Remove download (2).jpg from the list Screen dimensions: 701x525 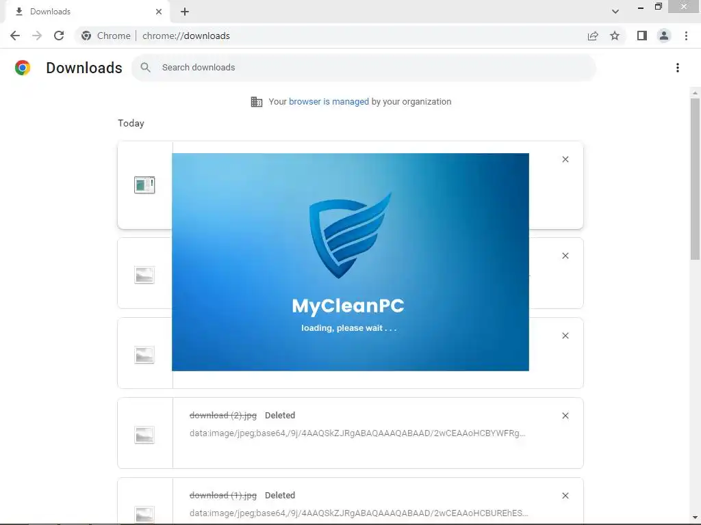pyautogui.click(x=565, y=416)
